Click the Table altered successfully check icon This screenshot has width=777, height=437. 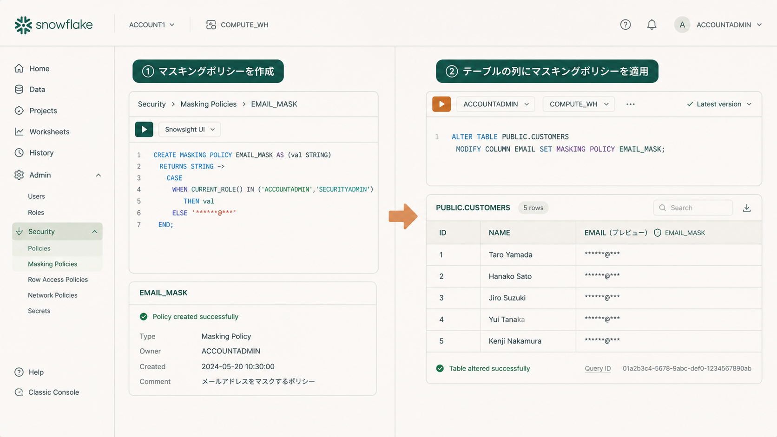coord(440,368)
